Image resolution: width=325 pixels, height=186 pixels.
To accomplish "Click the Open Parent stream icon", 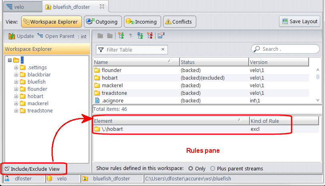I will (40, 36).
